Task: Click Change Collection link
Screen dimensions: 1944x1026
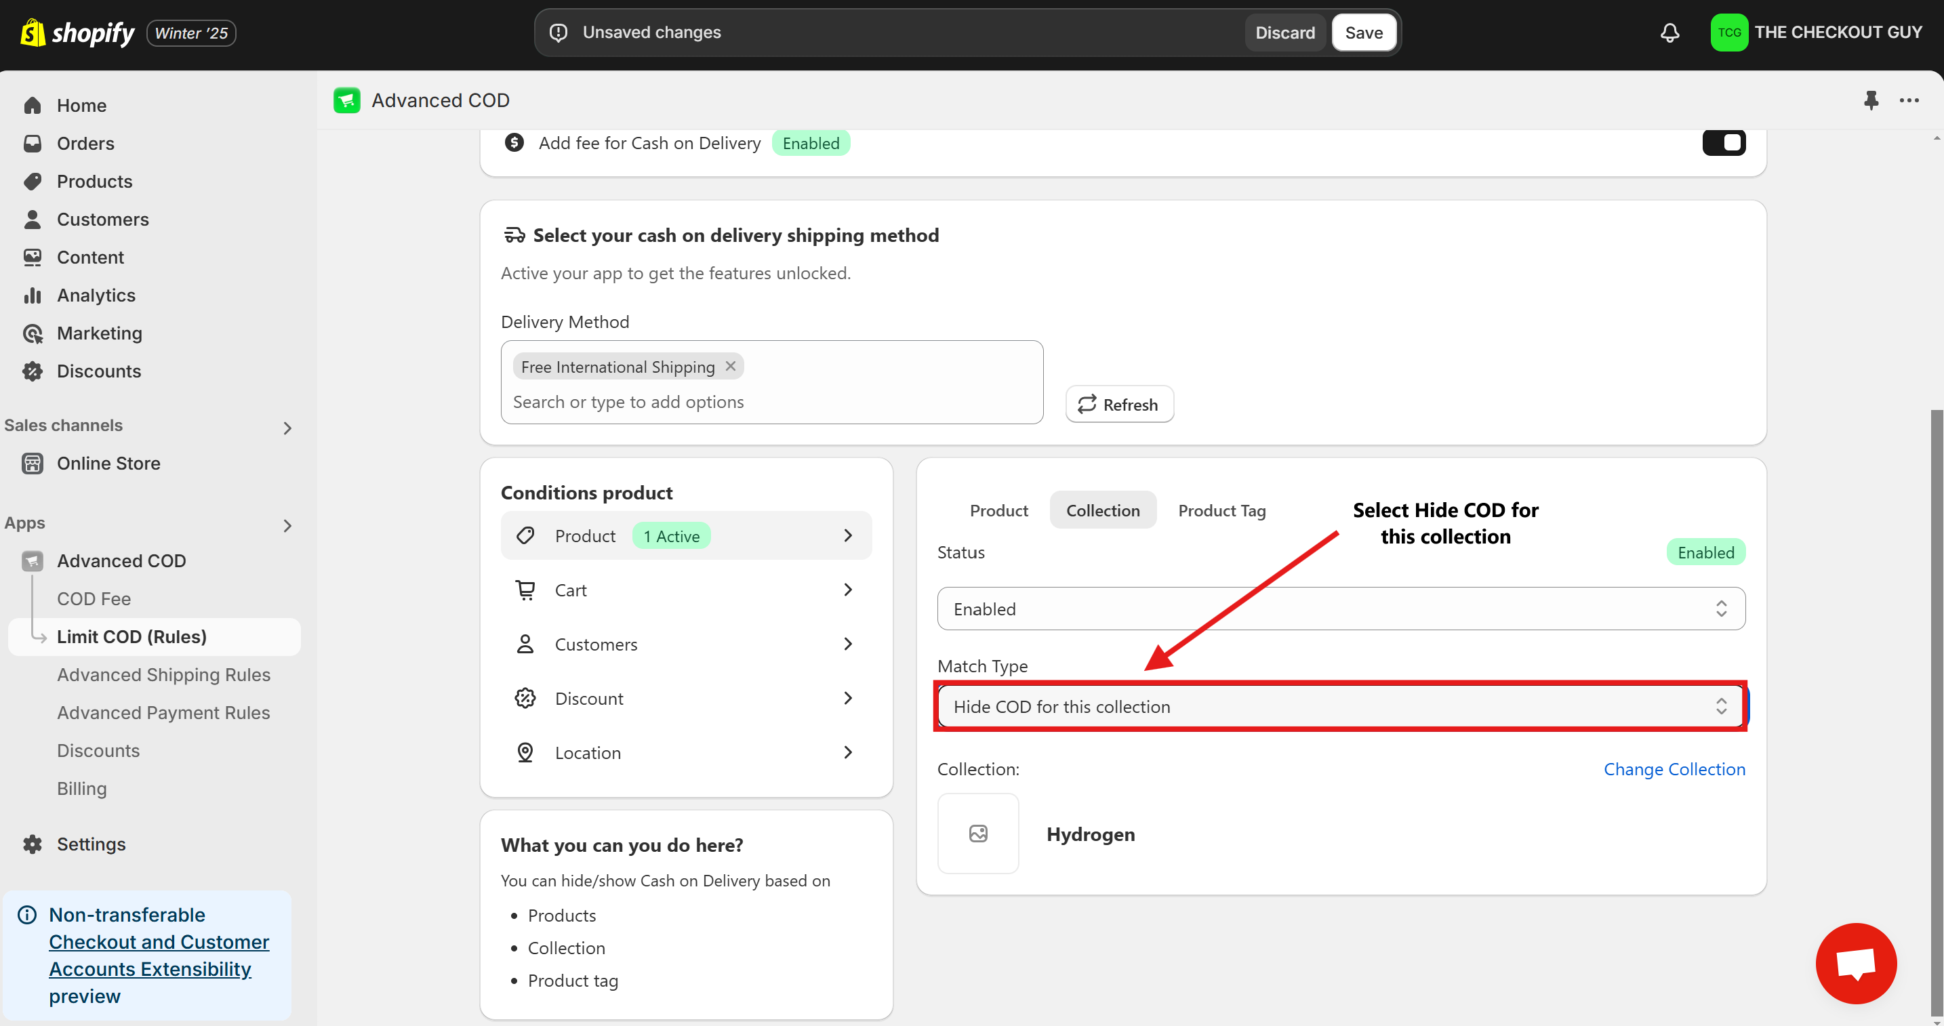Action: (1674, 768)
